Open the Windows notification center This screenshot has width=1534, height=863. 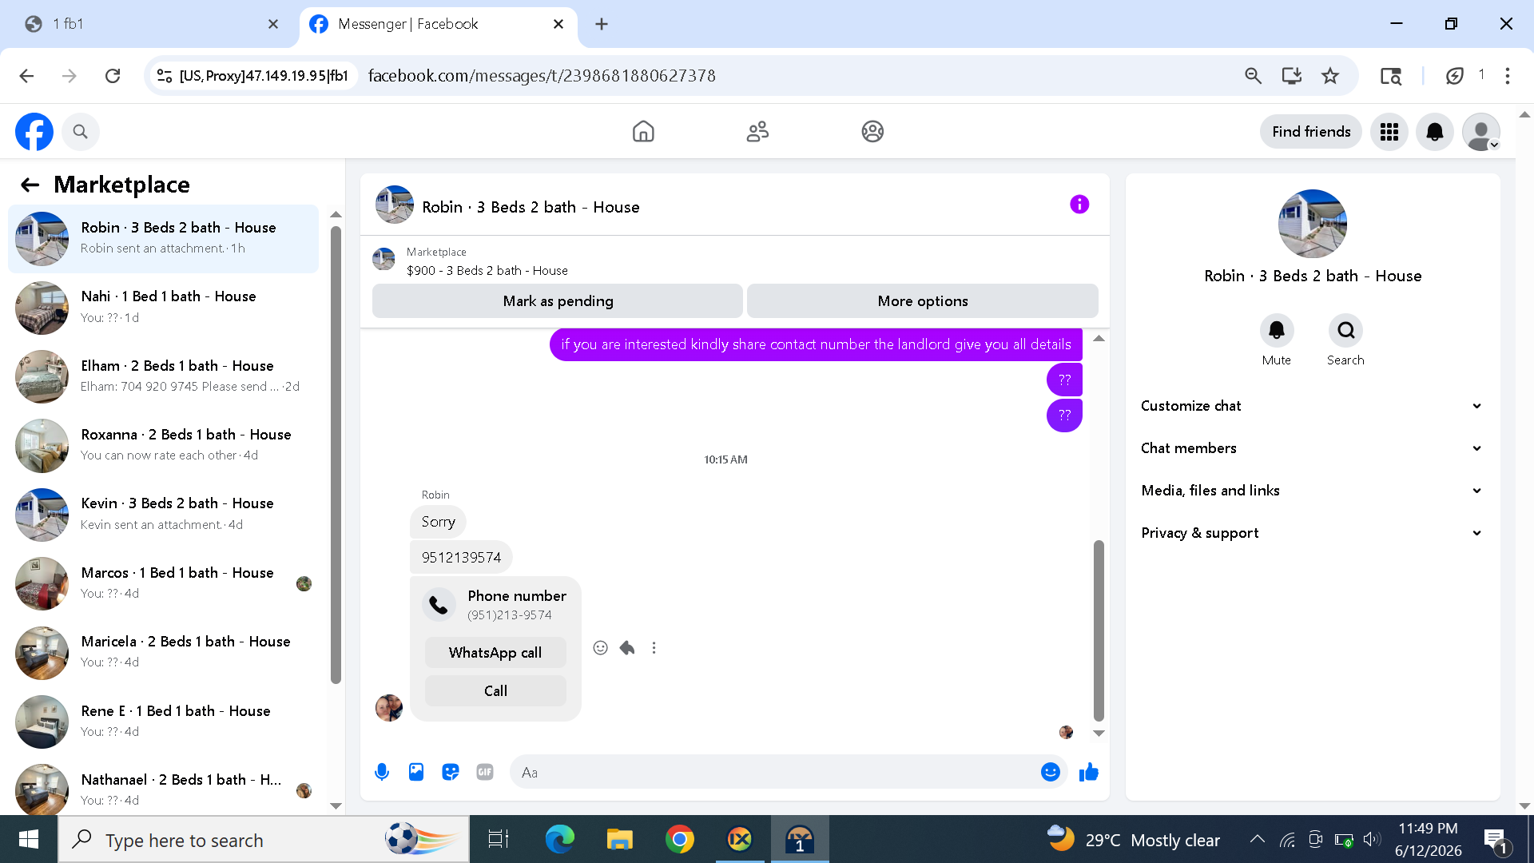1496,840
